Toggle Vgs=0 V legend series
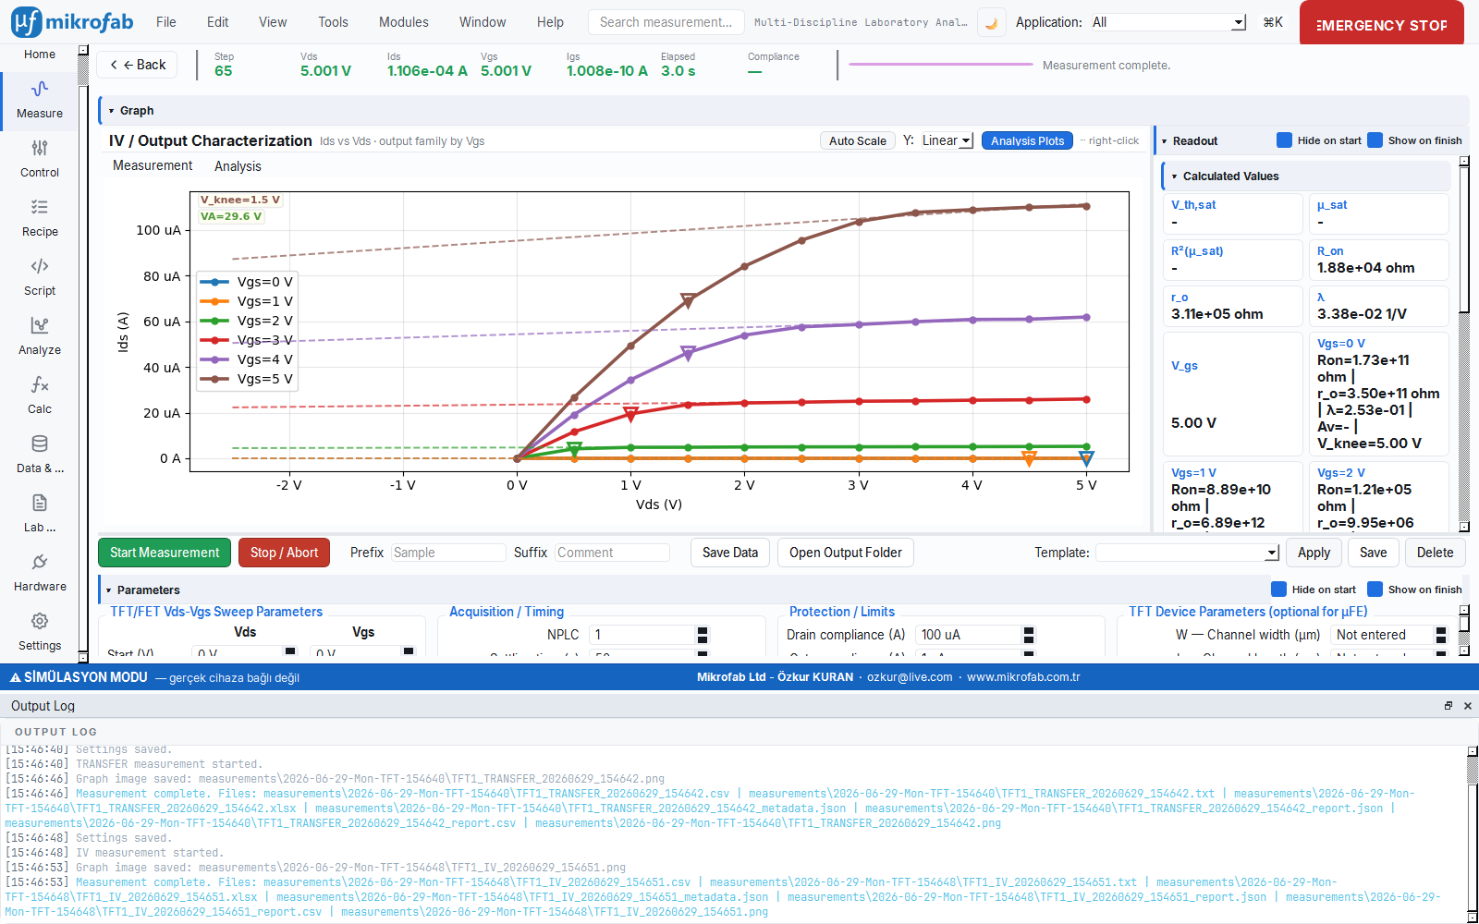The width and height of the screenshot is (1479, 924). click(x=247, y=282)
